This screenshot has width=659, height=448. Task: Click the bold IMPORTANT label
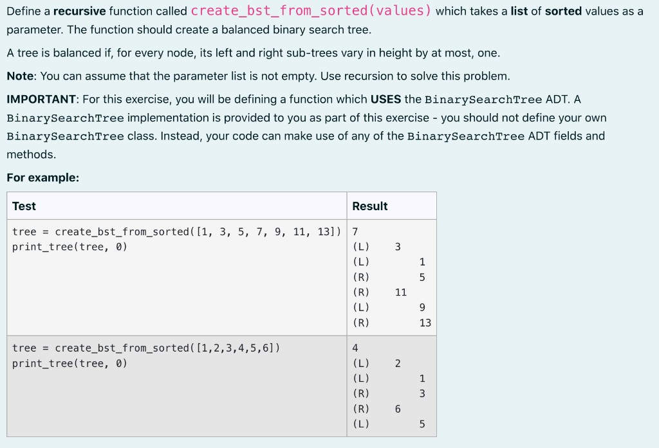pos(35,99)
